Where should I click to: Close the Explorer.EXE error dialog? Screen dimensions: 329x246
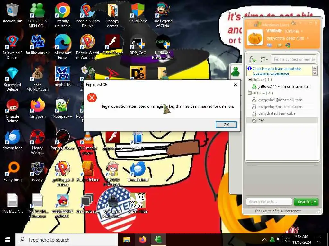tap(236, 84)
